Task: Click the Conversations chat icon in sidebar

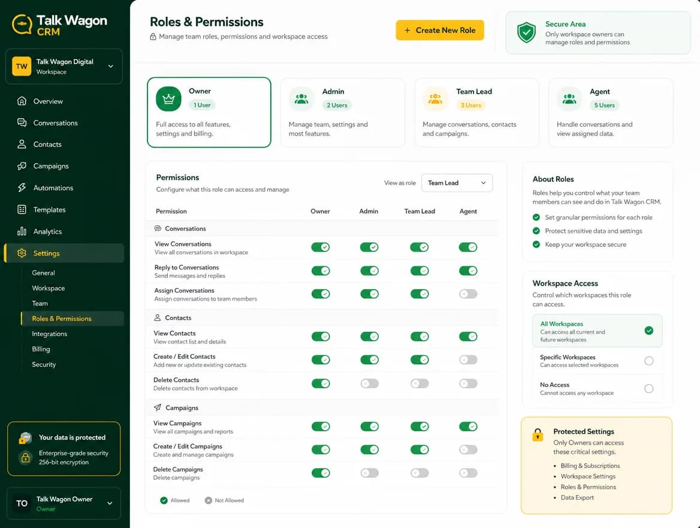Action: 22,122
